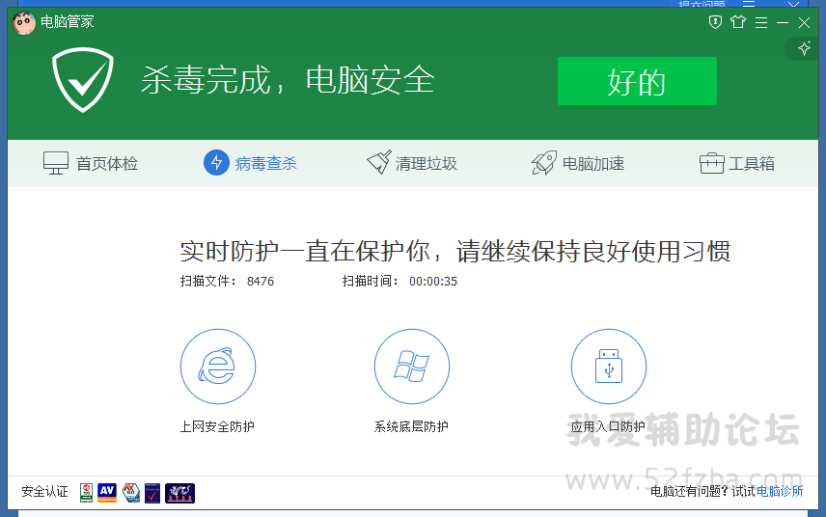Image resolution: width=826 pixels, height=517 pixels.
Task: Switch to the 首页体检 tab
Action: tap(91, 163)
